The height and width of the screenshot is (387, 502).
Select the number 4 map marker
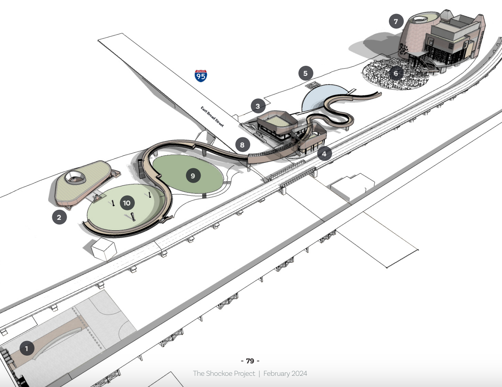pos(324,154)
